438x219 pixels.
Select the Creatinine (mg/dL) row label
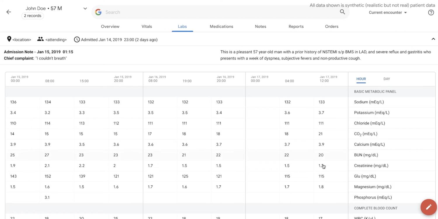point(371,166)
